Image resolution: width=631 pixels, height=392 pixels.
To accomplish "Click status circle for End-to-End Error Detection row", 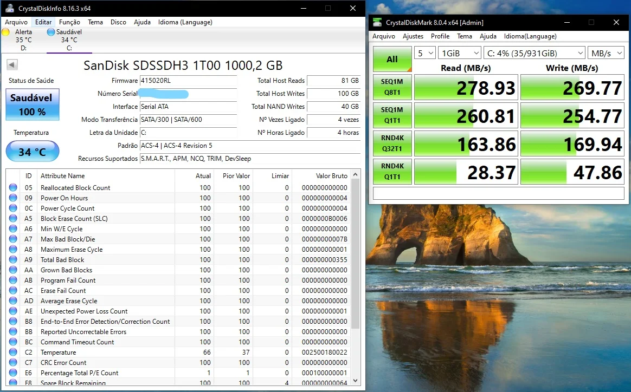I will pyautogui.click(x=13, y=321).
